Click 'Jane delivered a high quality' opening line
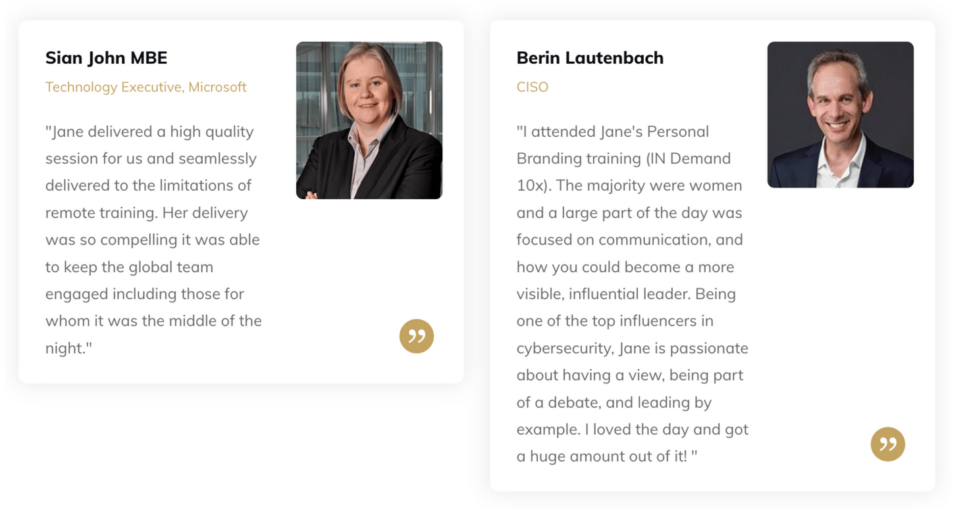 (x=149, y=131)
